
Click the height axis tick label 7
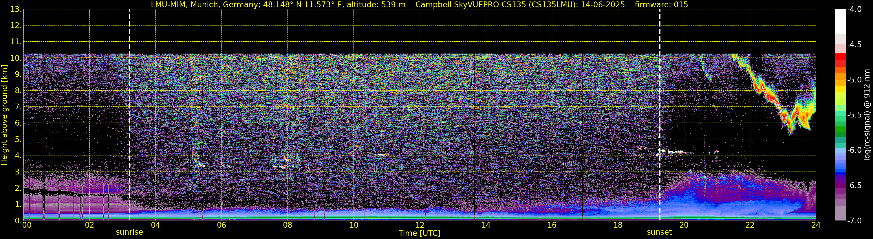(18, 107)
